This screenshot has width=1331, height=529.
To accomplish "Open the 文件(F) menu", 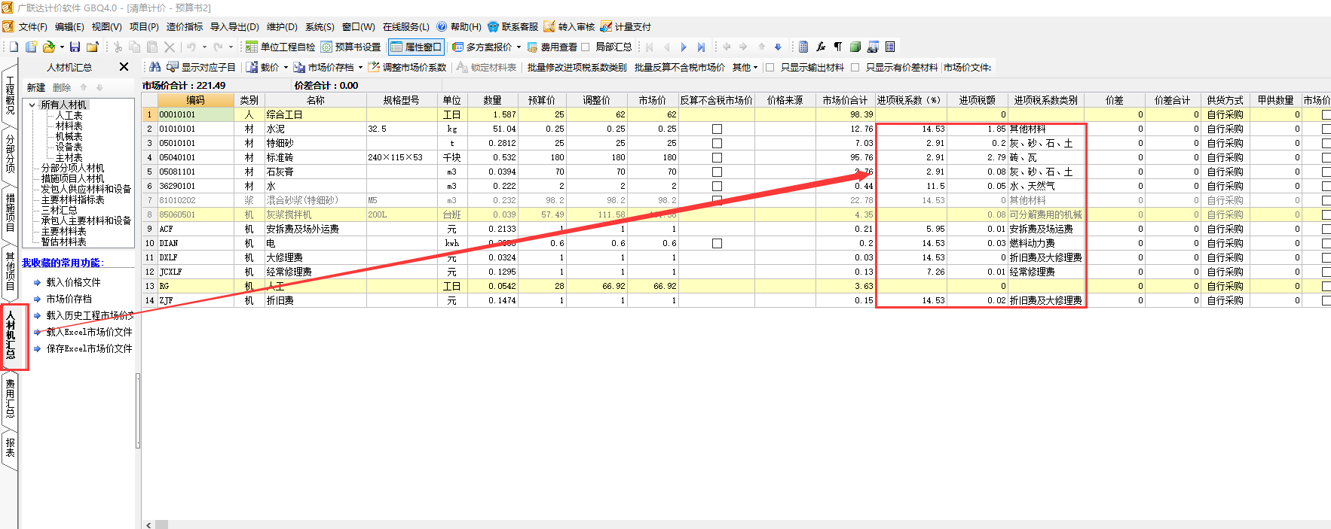I will 33,26.
